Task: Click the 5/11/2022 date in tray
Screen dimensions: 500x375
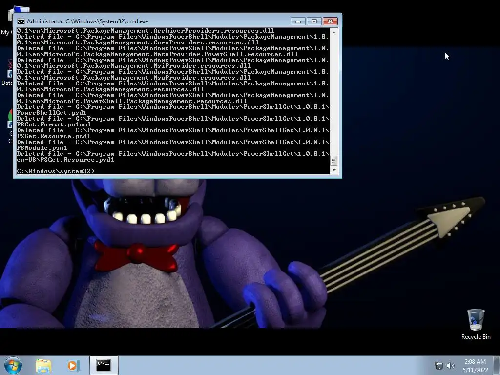Action: (x=475, y=370)
